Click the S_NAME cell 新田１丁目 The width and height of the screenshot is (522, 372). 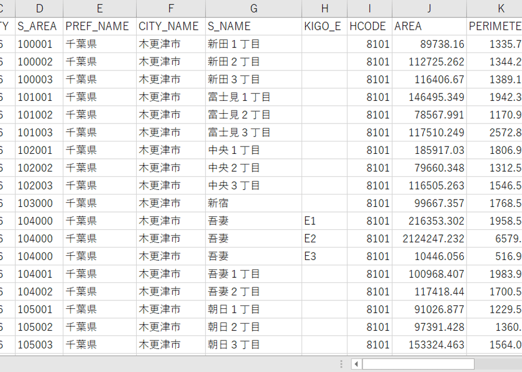click(x=254, y=44)
